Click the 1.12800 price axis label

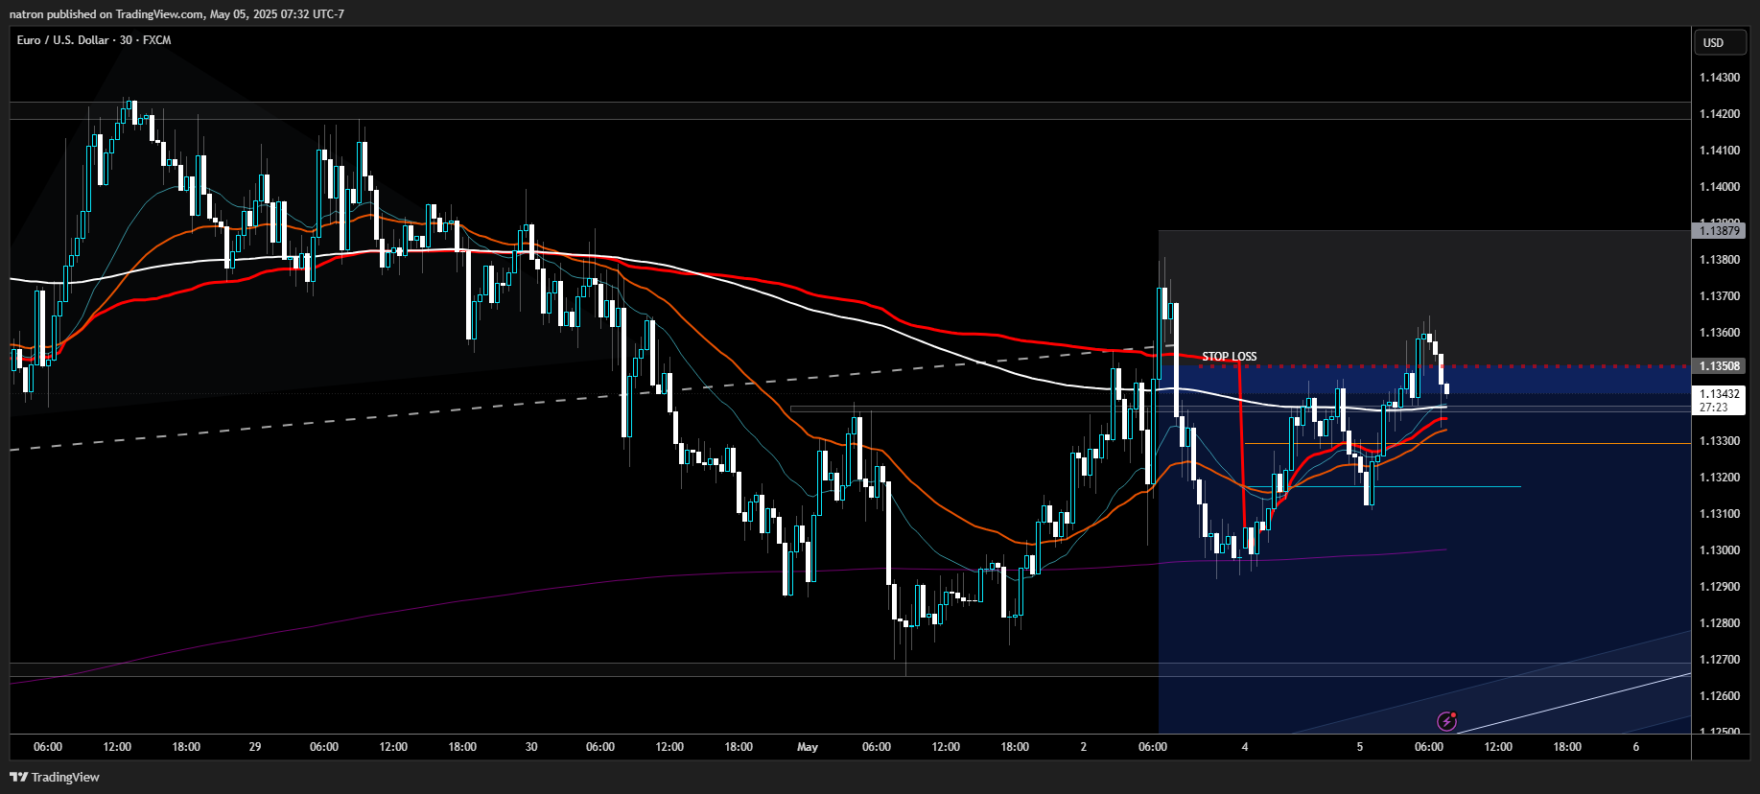[1719, 623]
